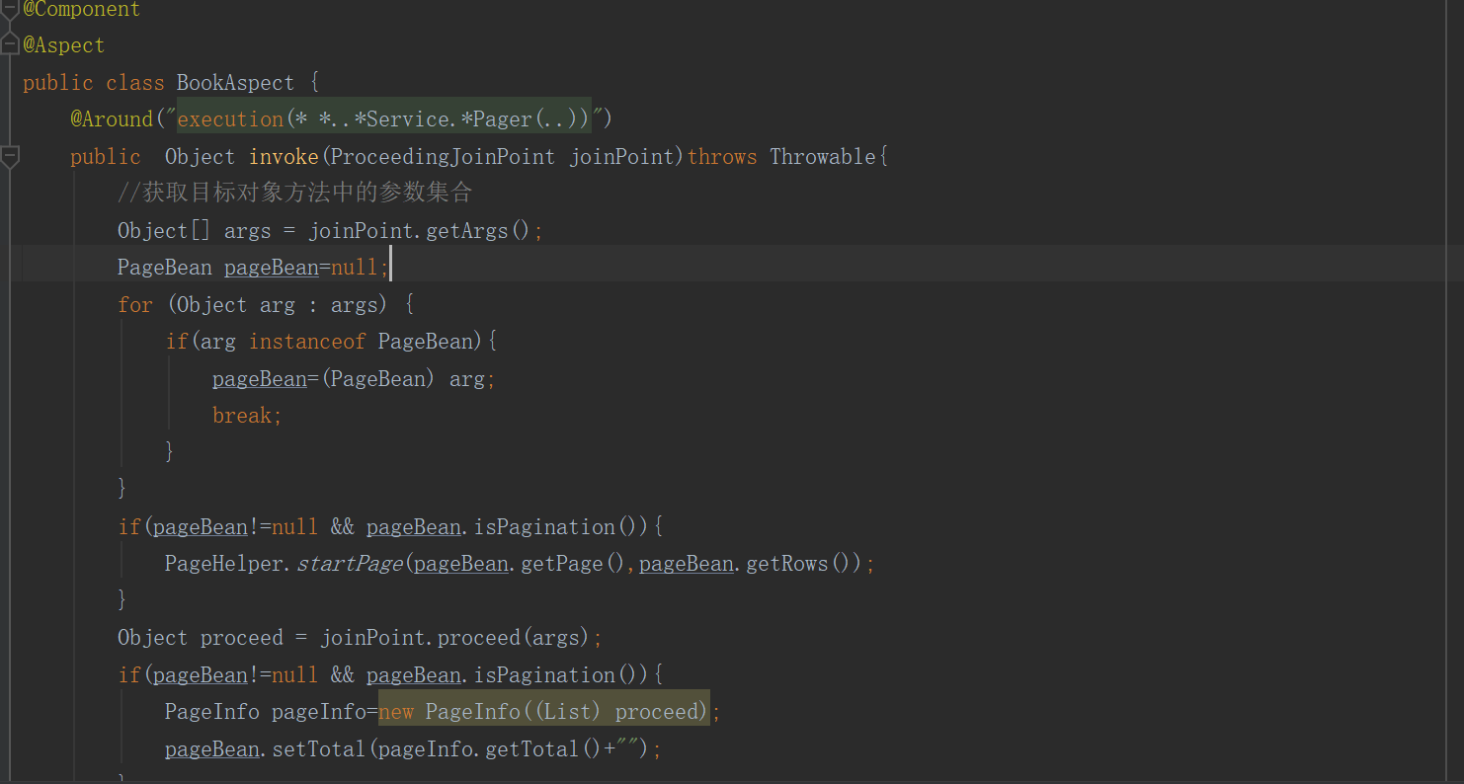Viewport: 1464px width, 784px height.
Task: Click the setTotal method call
Action: (318, 749)
